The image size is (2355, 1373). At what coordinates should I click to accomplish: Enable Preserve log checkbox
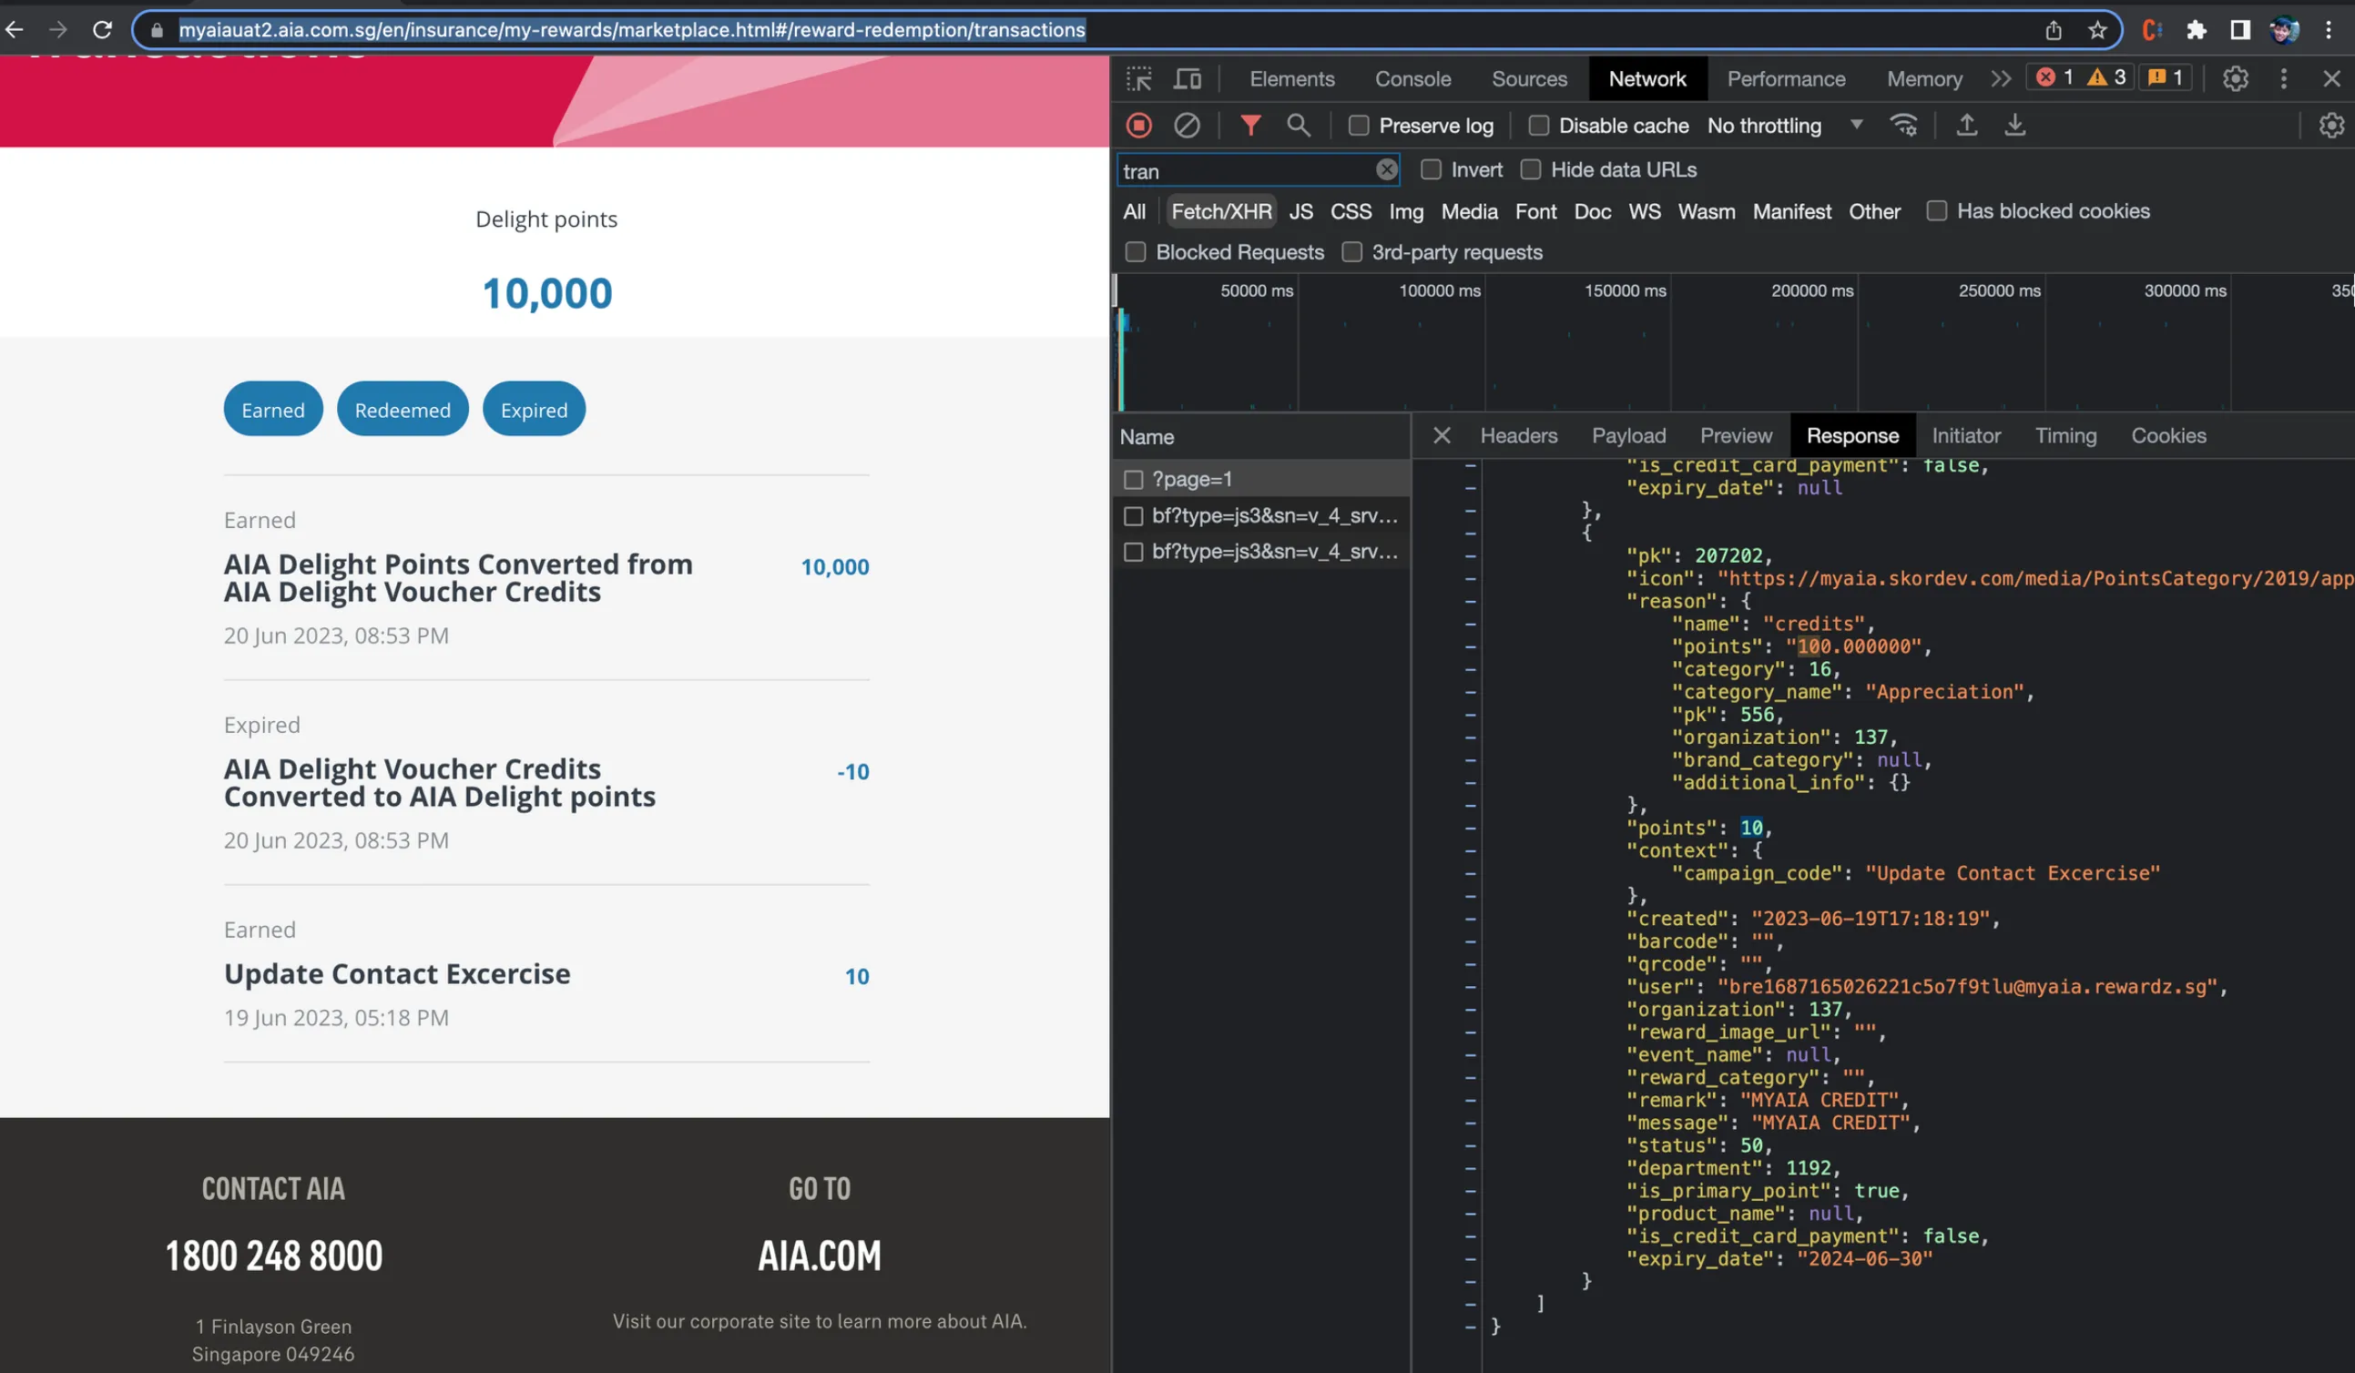[1359, 125]
